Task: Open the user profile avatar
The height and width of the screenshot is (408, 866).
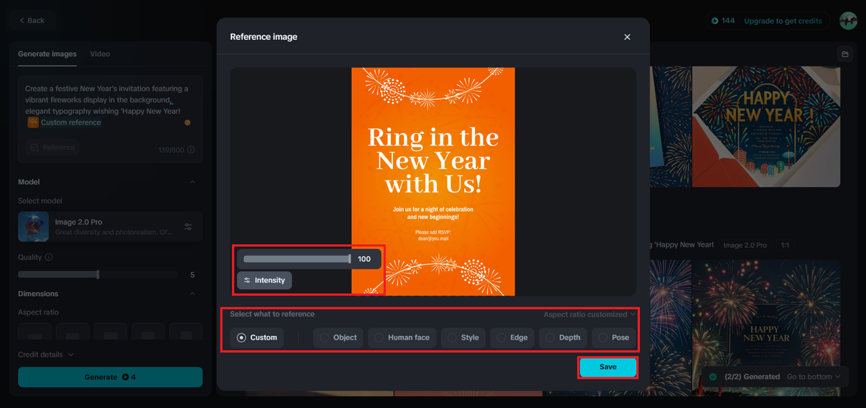Action: 848,21
